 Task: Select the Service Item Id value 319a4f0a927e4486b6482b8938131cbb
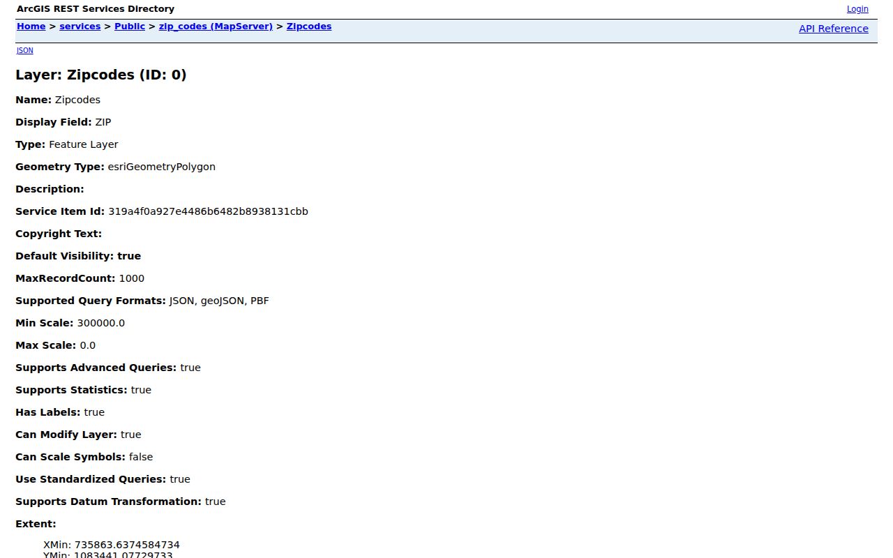[x=208, y=211]
